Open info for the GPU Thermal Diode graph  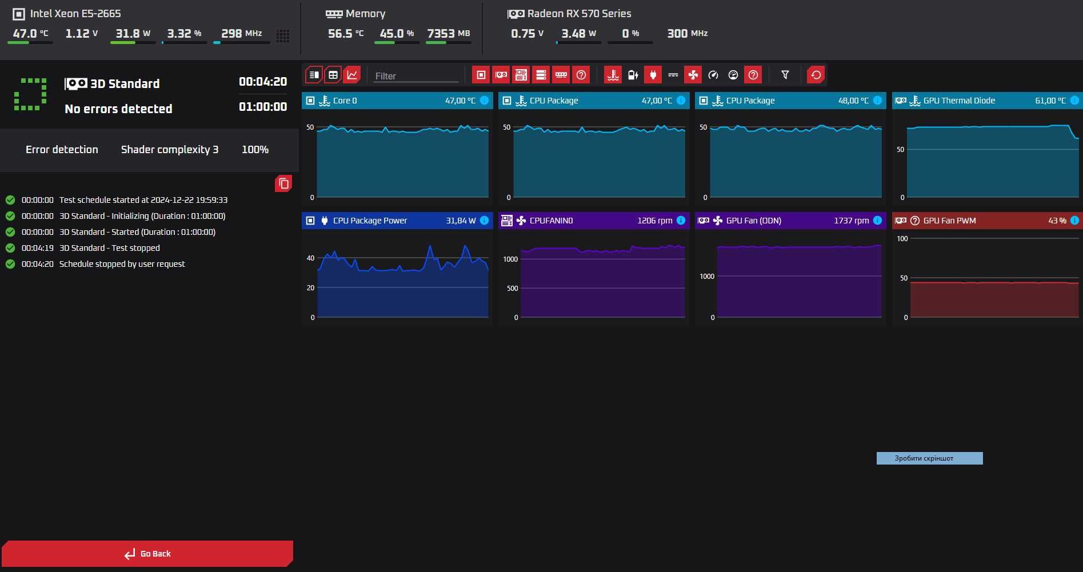(1074, 101)
